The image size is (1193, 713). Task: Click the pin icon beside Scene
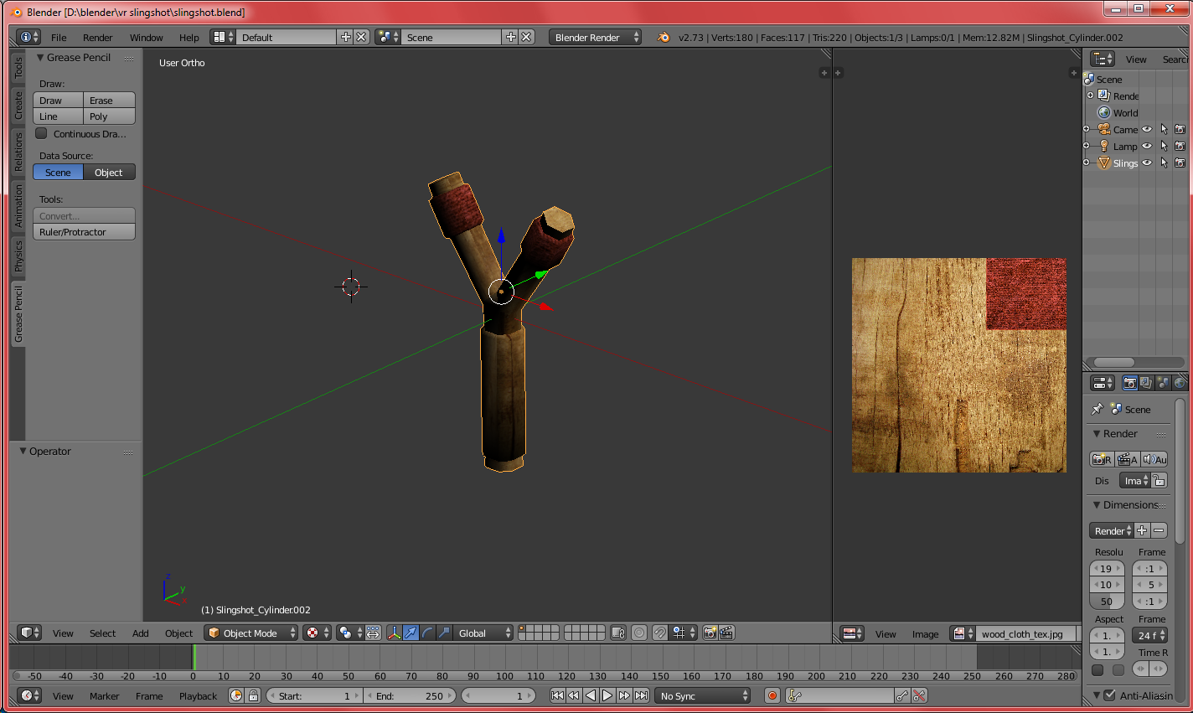click(1097, 410)
